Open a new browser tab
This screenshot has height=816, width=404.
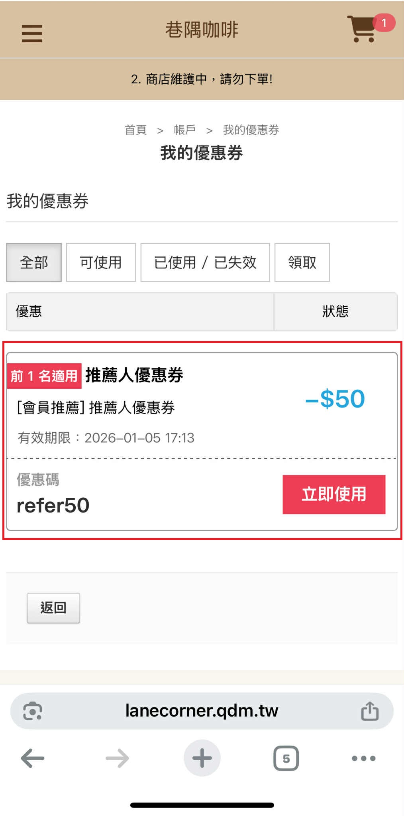pos(202,758)
